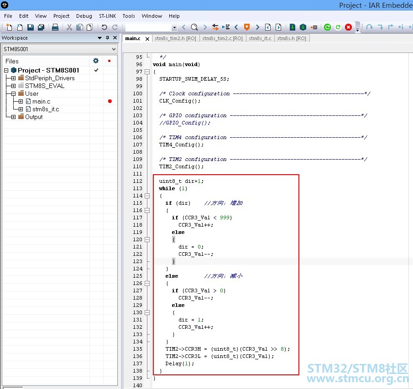This screenshot has width=413, height=389.
Task: Click Download and Debug green icon
Action: coord(327,27)
